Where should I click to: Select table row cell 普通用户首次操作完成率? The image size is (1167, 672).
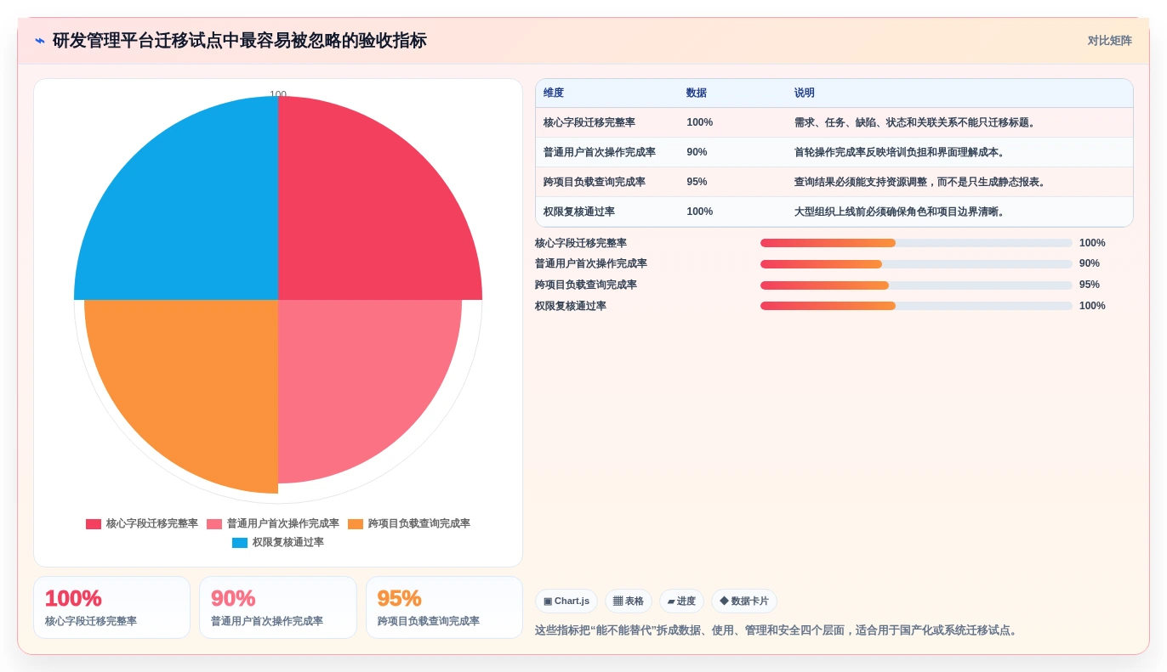(x=600, y=152)
